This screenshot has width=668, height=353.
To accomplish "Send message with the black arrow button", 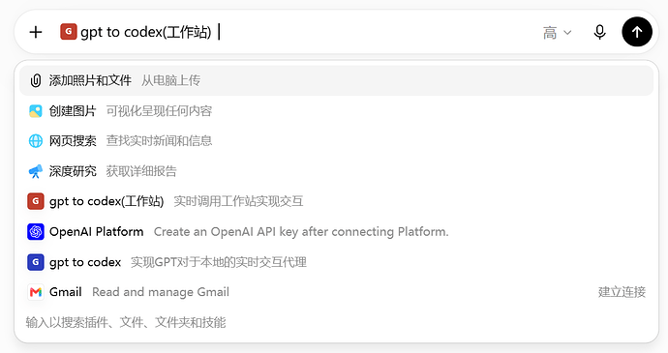I will click(637, 32).
